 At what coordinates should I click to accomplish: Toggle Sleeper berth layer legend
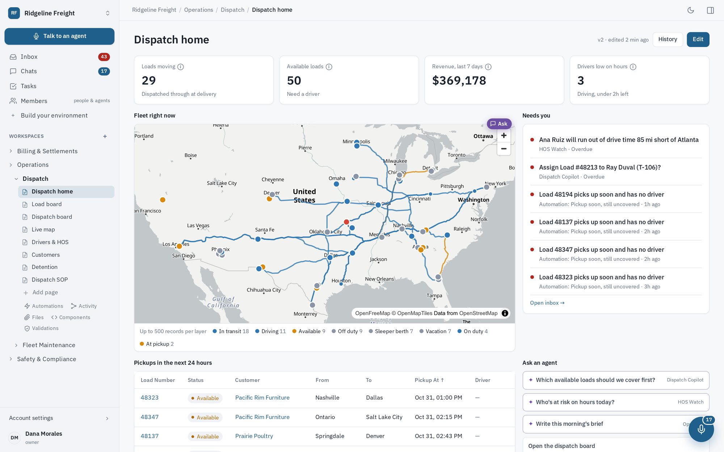391,331
